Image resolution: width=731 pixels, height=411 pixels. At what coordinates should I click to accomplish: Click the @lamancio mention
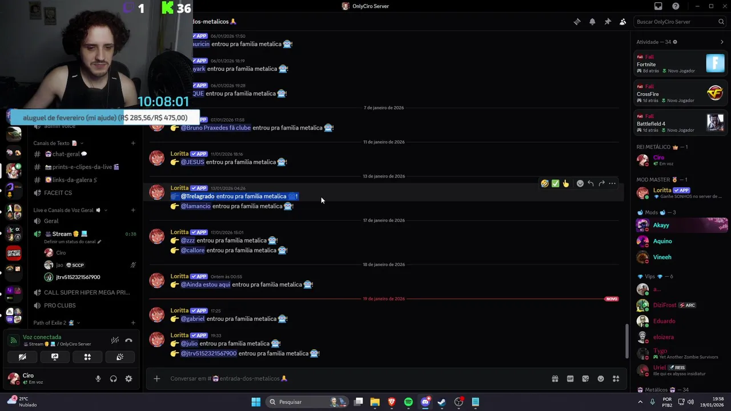(196, 206)
